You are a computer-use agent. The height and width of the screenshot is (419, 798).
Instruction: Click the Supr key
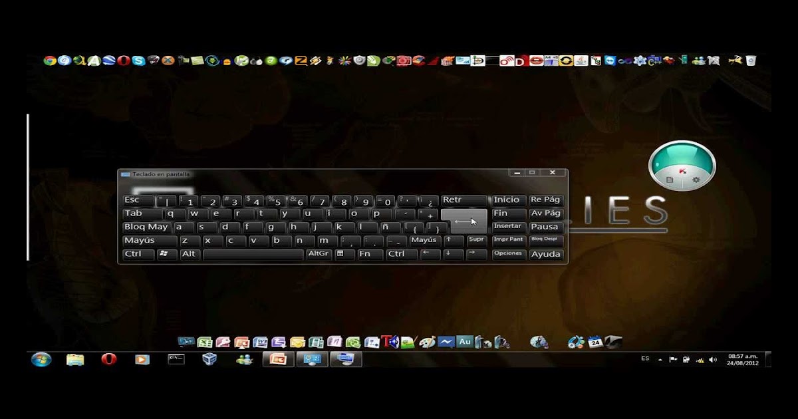(476, 240)
